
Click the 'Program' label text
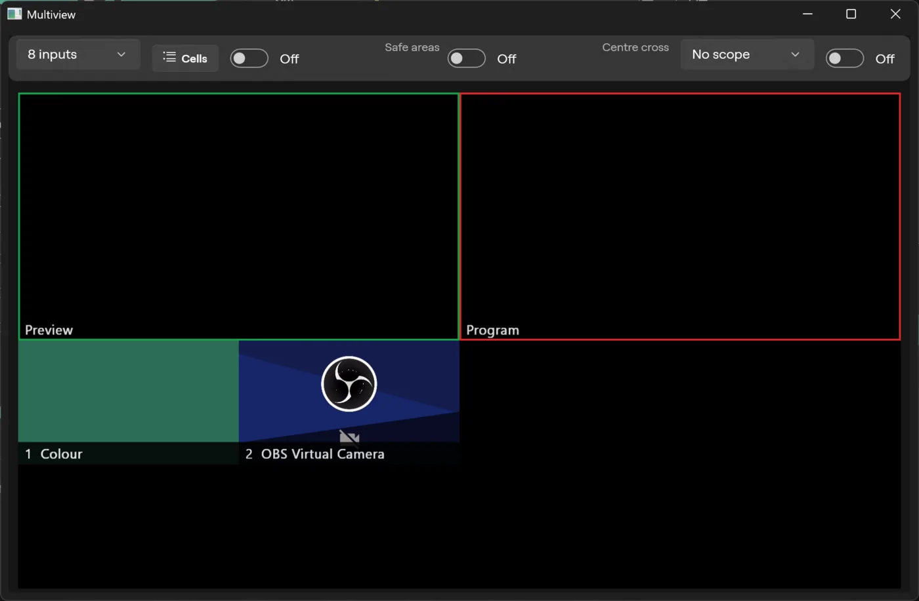(492, 330)
